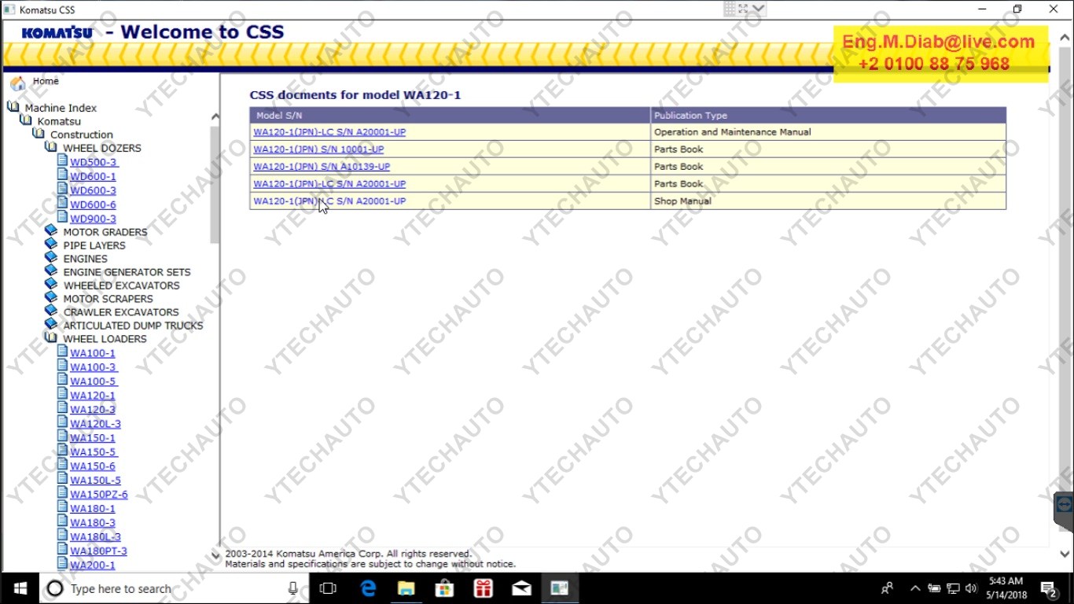Viewport: 1074px width, 604px height.
Task: Click the document icon beside WA150PZ-6
Action: [x=63, y=493]
